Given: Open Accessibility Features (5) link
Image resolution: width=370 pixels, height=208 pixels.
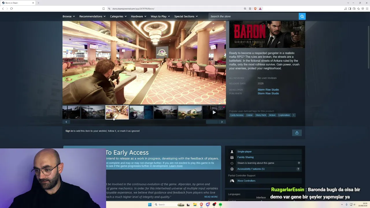Looking at the screenshot, I should pos(251,169).
